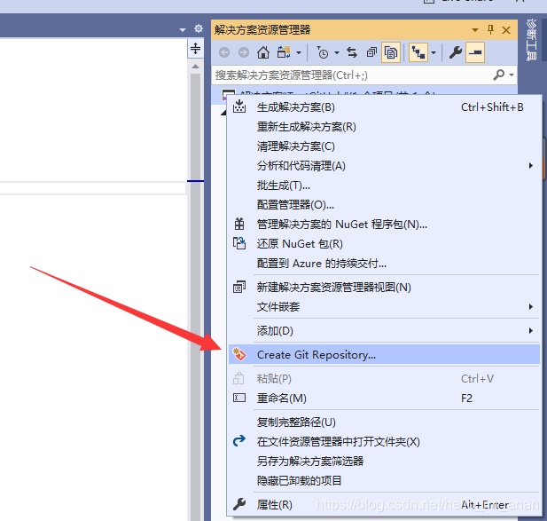Click the Home icon in Solution Explorer toolbar

tap(263, 52)
